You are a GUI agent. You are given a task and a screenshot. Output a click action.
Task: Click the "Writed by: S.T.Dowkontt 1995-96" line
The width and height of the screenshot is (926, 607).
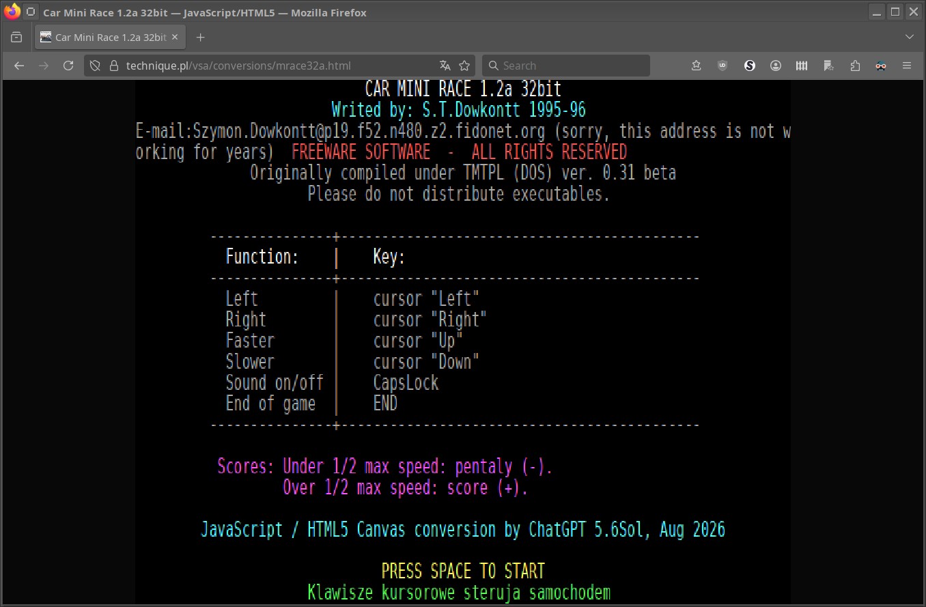(x=458, y=110)
